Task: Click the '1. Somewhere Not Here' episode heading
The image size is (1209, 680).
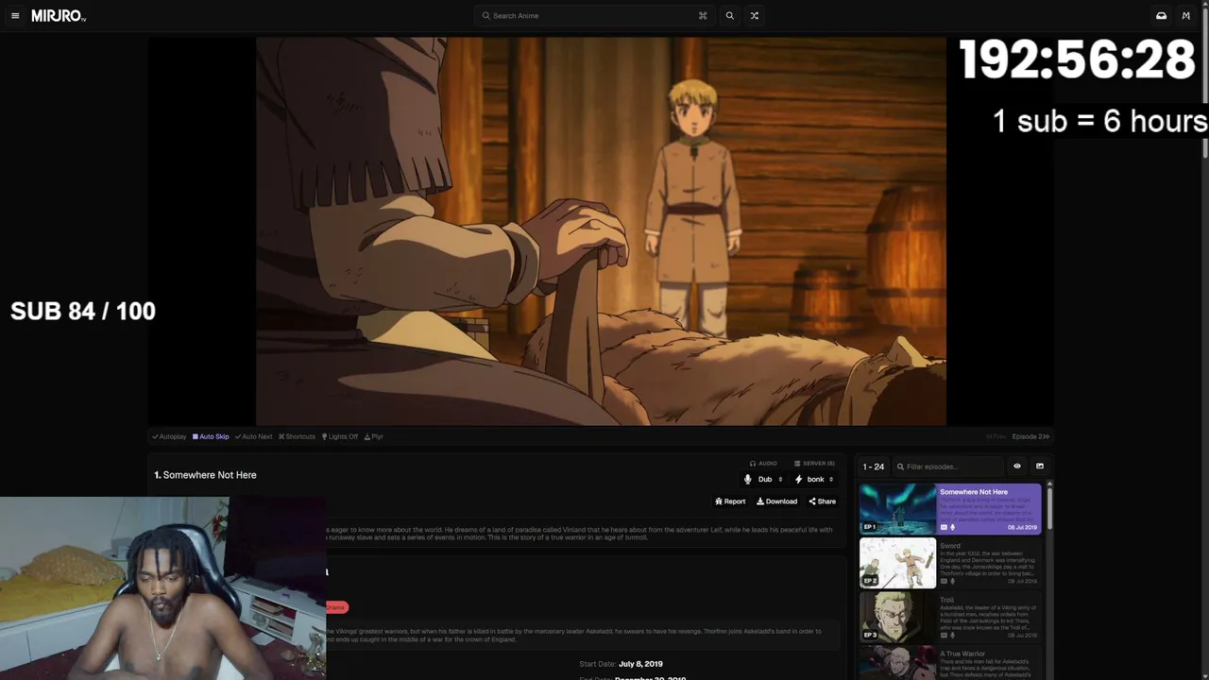Action: click(x=205, y=475)
